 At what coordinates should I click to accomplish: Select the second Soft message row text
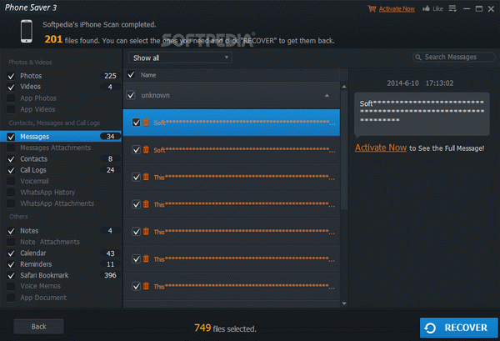pos(244,150)
